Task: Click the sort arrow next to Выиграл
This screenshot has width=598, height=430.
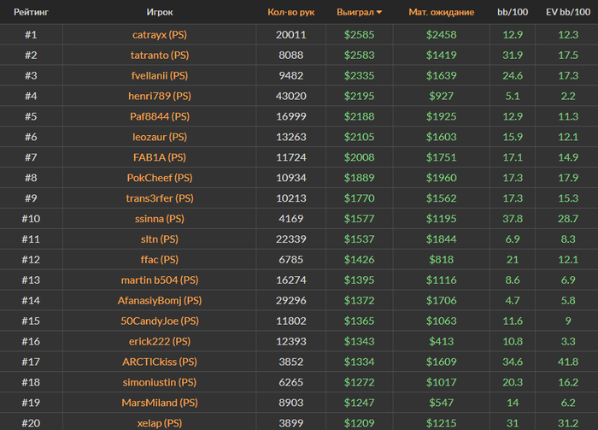Action: pos(379,13)
